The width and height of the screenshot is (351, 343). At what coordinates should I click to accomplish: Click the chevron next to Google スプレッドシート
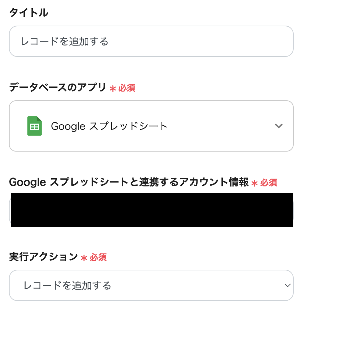279,126
